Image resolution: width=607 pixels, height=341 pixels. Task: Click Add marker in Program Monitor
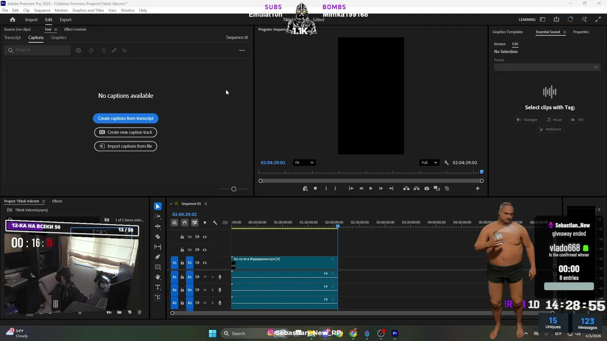(315, 188)
